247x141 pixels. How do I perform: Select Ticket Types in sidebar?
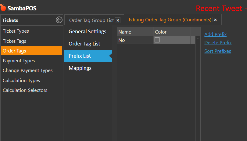pyautogui.click(x=16, y=31)
